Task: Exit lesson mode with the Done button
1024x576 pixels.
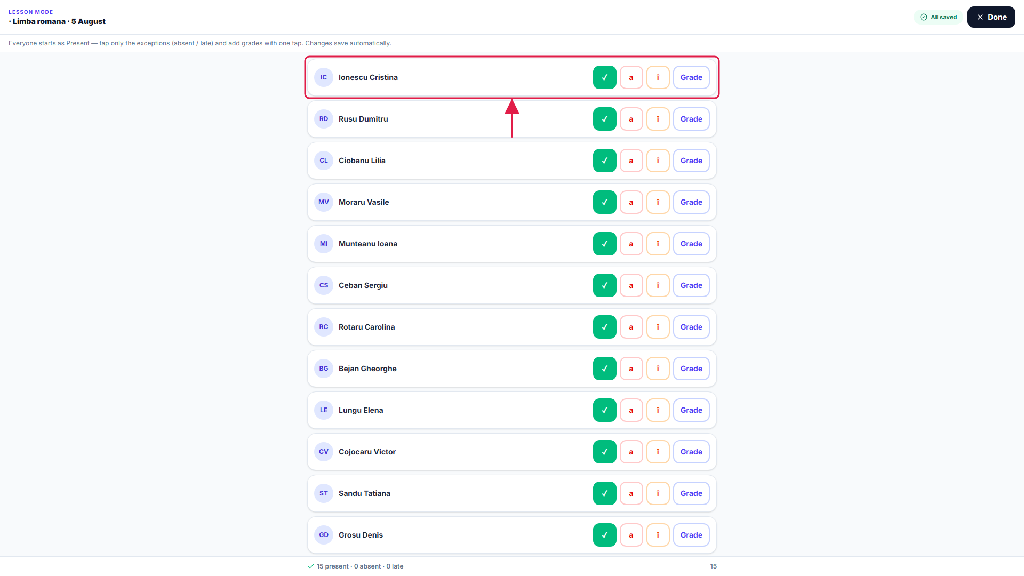Action: pos(991,17)
